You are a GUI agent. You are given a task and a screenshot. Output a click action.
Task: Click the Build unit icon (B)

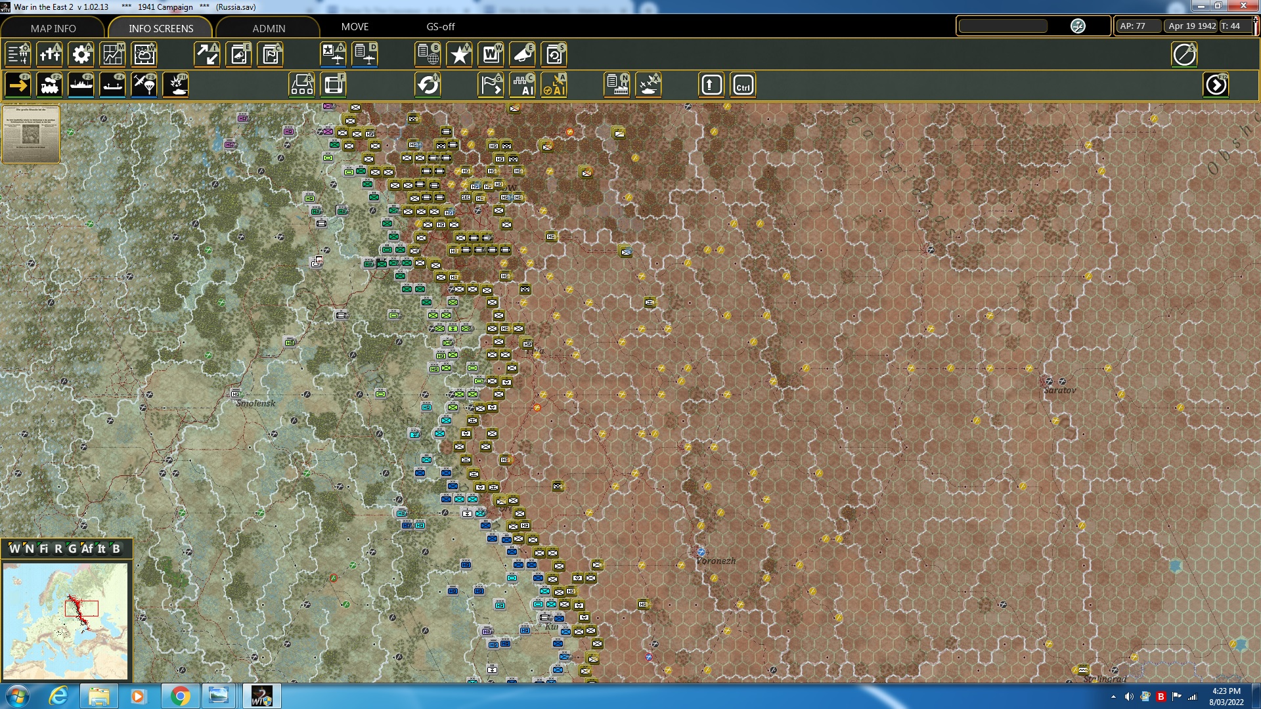point(301,85)
